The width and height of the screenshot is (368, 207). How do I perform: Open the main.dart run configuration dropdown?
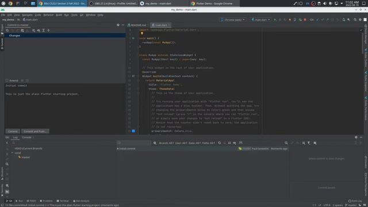[x=260, y=20]
